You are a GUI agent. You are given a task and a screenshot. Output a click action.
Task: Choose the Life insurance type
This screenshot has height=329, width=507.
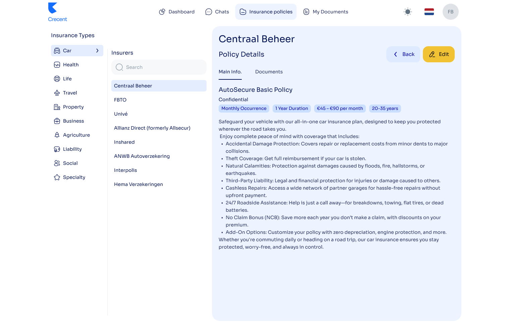click(x=77, y=79)
